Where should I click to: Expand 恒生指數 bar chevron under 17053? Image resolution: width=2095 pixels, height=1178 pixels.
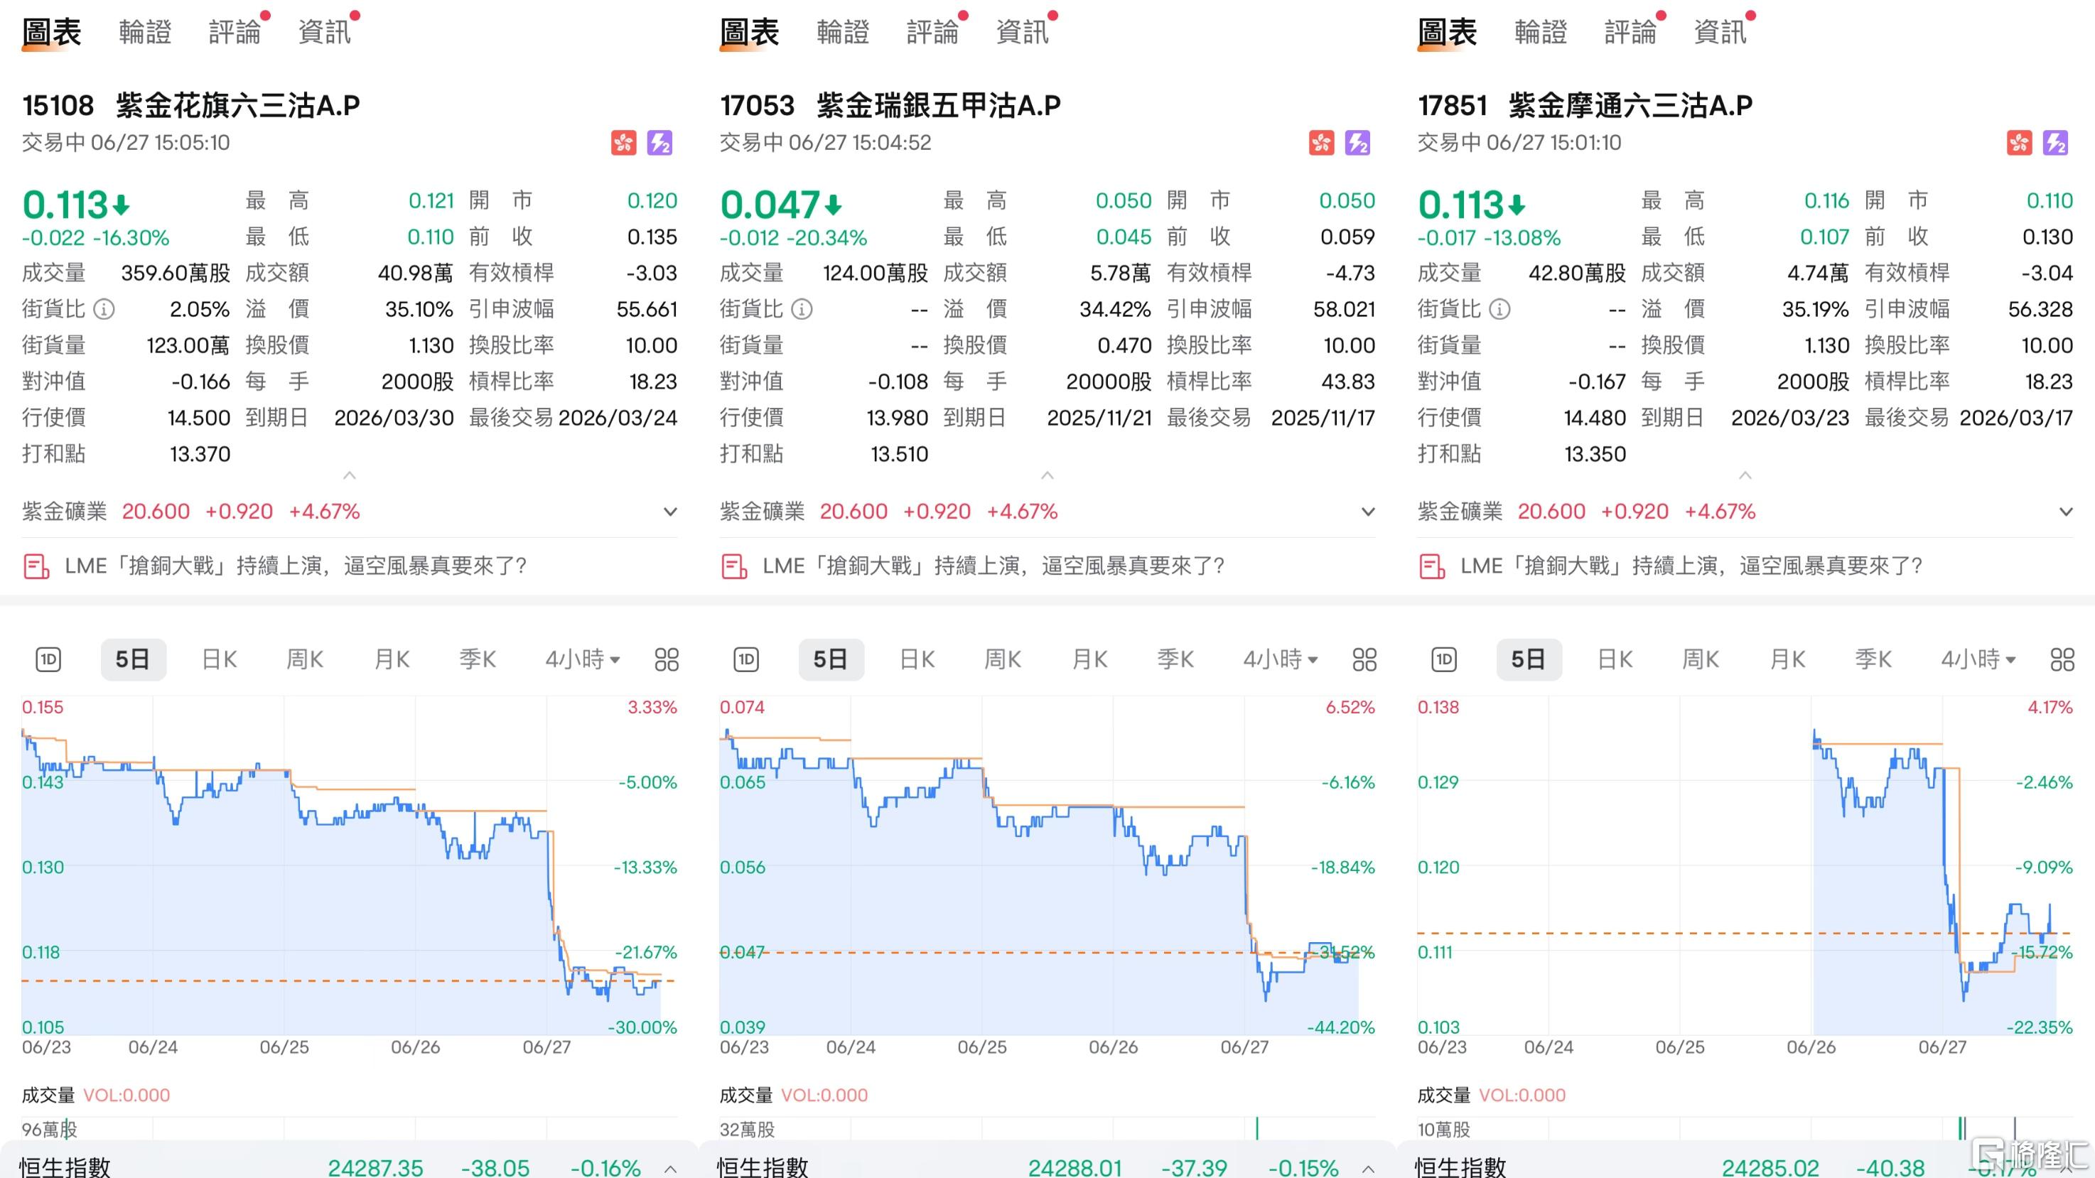(x=1368, y=1168)
